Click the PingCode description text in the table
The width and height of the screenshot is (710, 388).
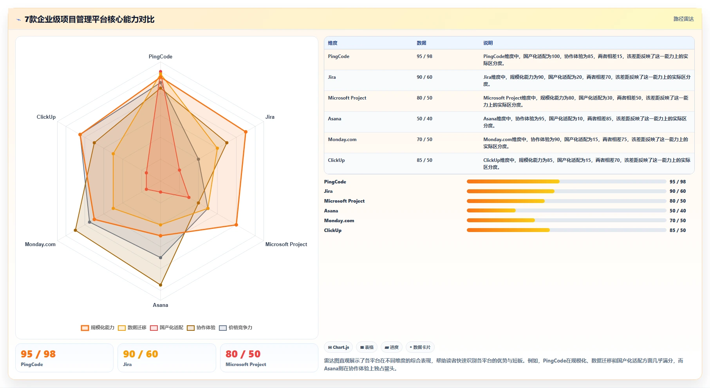586,60
